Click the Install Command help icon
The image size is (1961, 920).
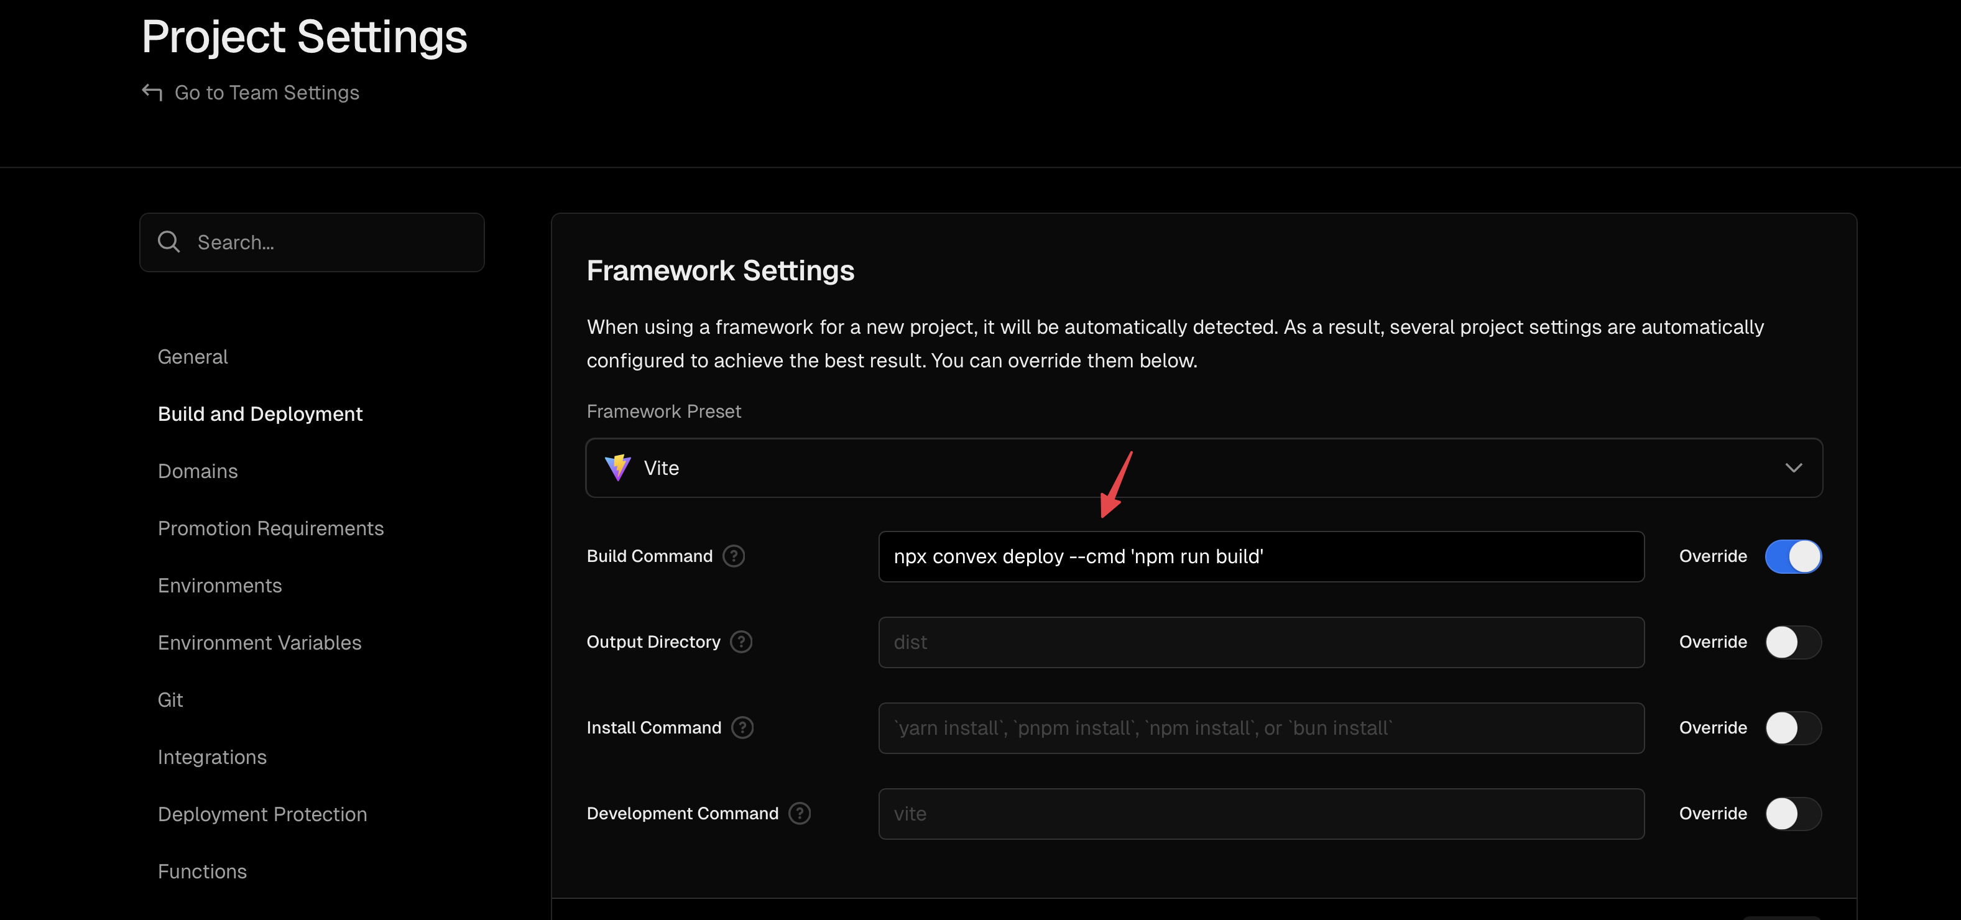pyautogui.click(x=742, y=729)
